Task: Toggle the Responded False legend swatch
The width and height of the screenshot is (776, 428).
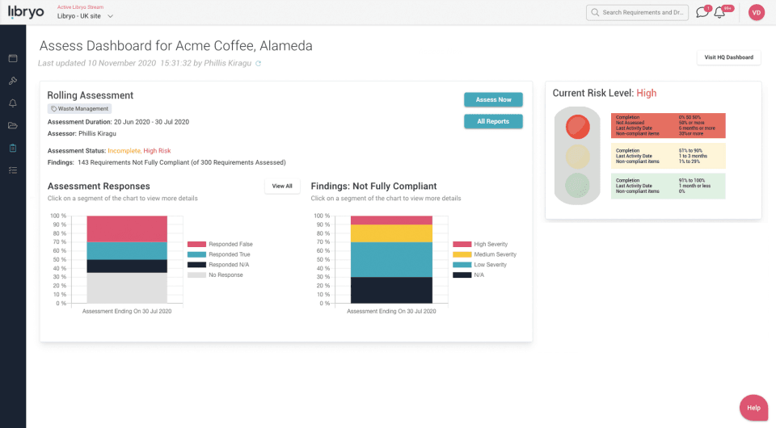Action: point(196,244)
